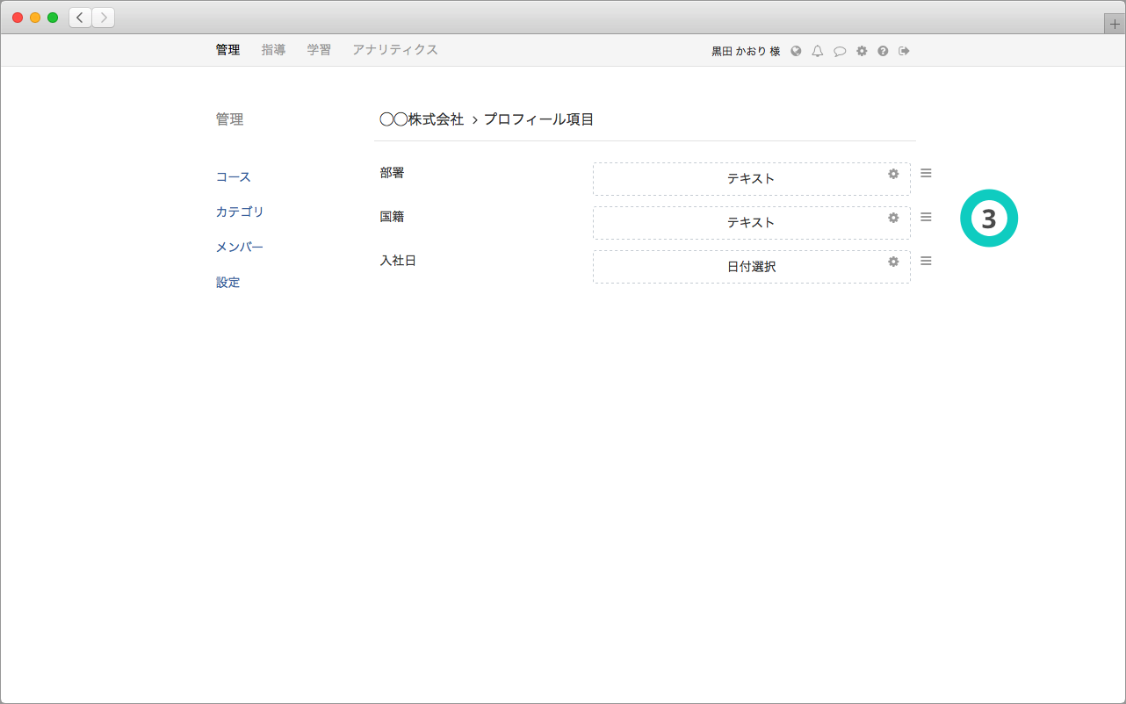Image resolution: width=1126 pixels, height=704 pixels.
Task: Open the messages speech bubble icon
Action: (840, 51)
